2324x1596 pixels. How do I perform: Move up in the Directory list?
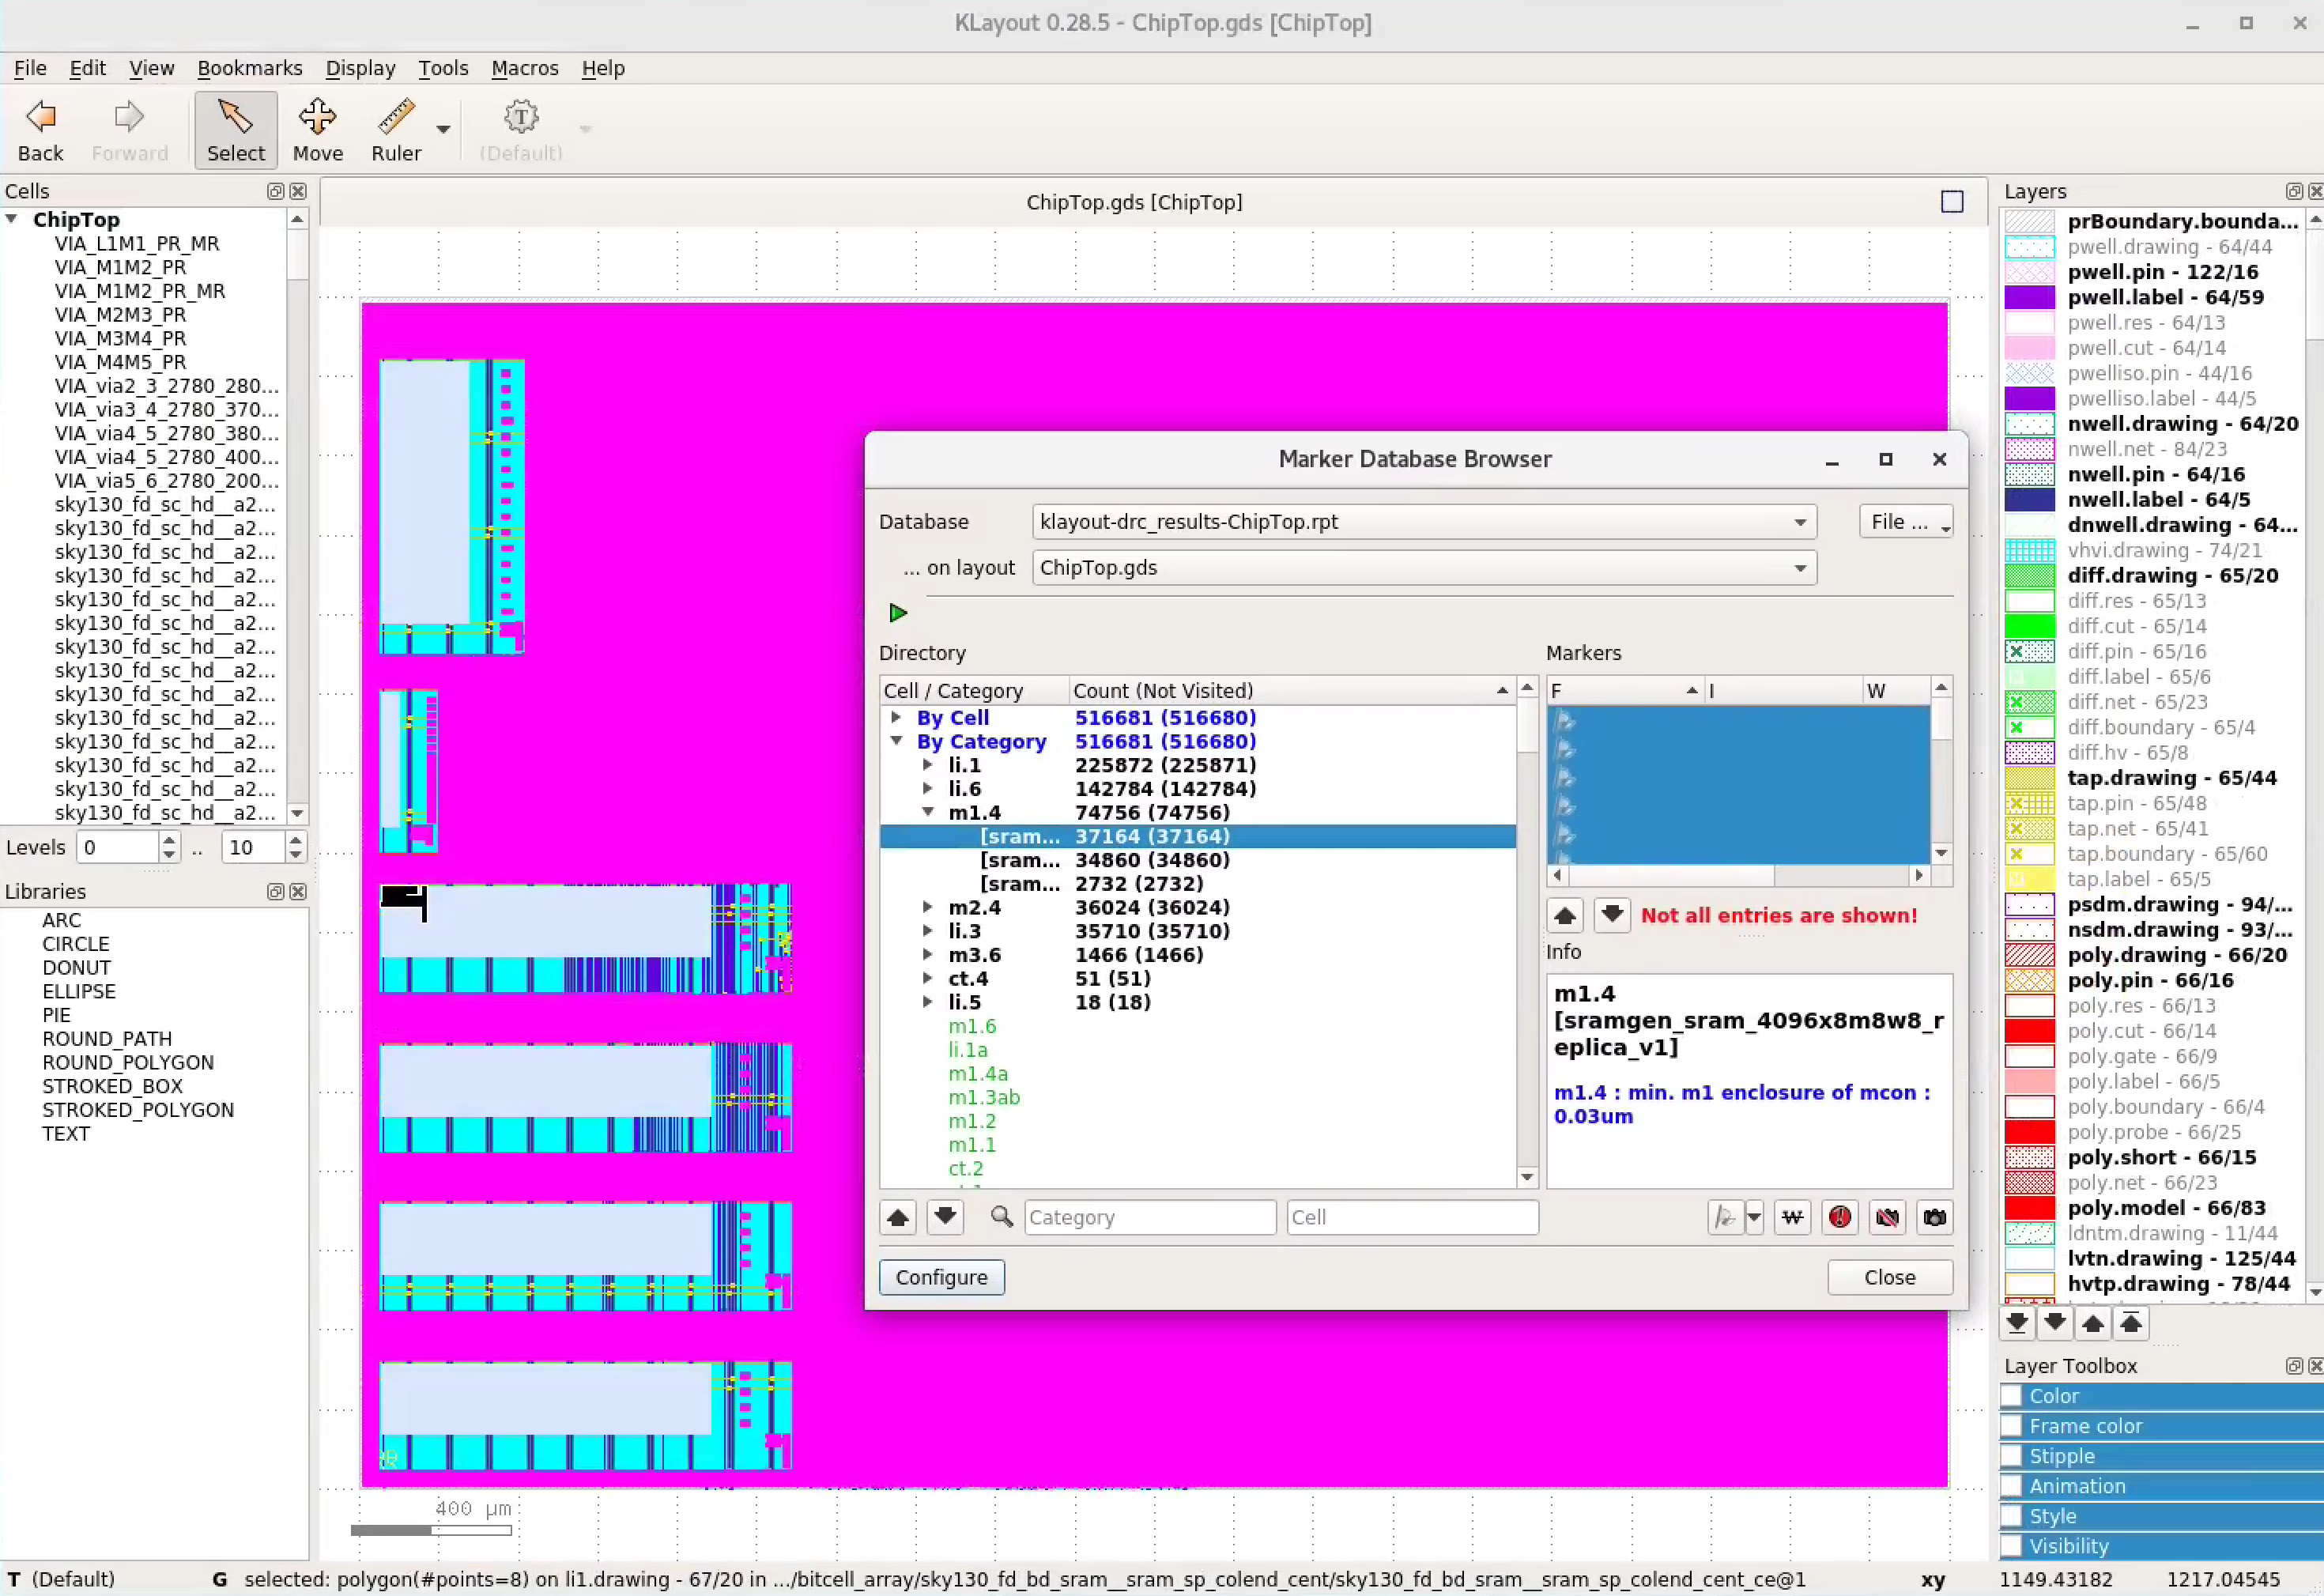898,1217
